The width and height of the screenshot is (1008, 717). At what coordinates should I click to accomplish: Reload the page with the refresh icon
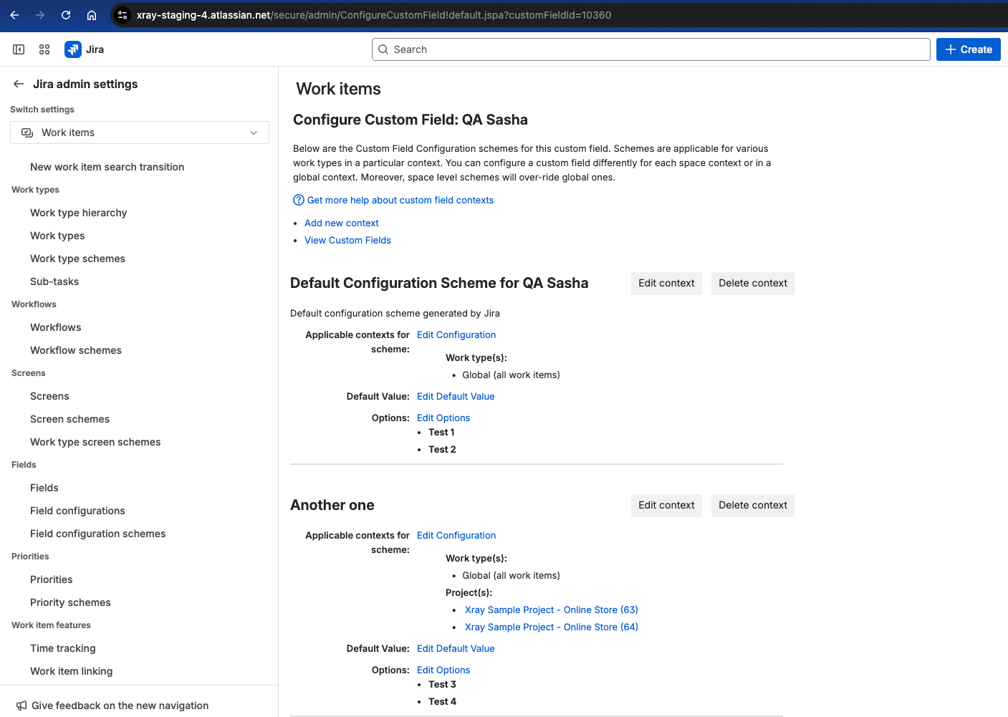[66, 15]
